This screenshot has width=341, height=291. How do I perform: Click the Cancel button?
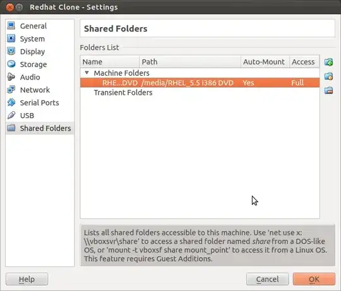pos(267,279)
